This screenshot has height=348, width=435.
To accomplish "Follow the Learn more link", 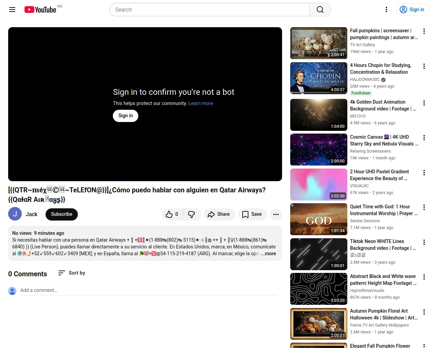I will (201, 103).
